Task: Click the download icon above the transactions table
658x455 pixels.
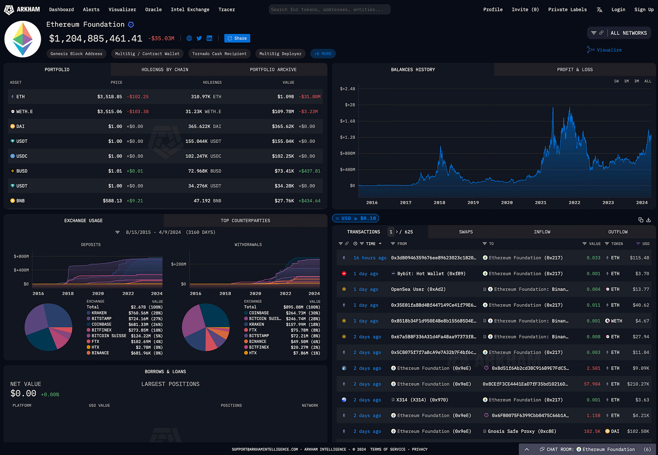Action: point(649,220)
